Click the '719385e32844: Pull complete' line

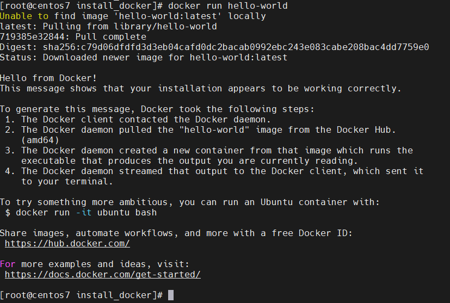[x=73, y=37]
